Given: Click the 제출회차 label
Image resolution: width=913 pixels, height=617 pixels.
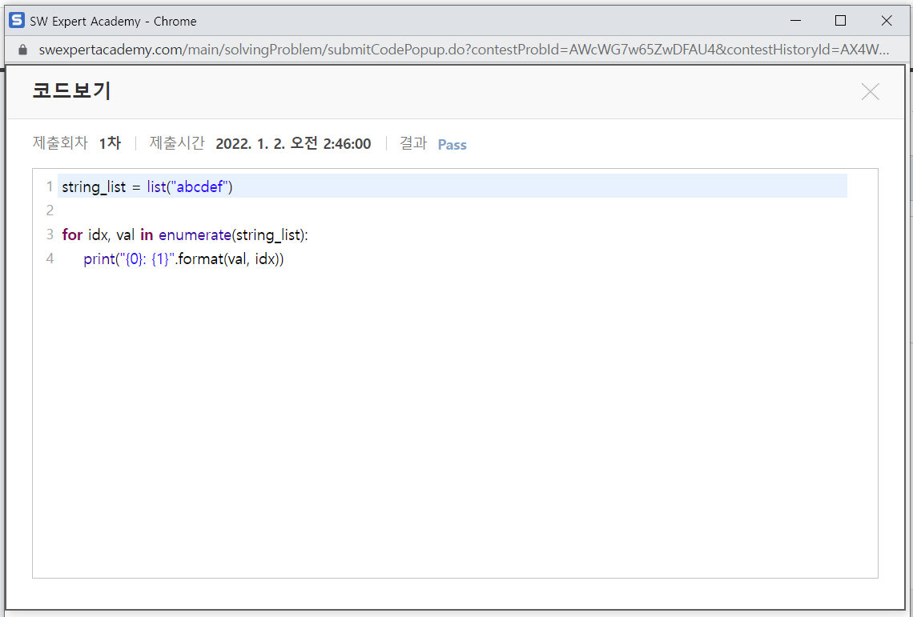Looking at the screenshot, I should click(x=60, y=143).
